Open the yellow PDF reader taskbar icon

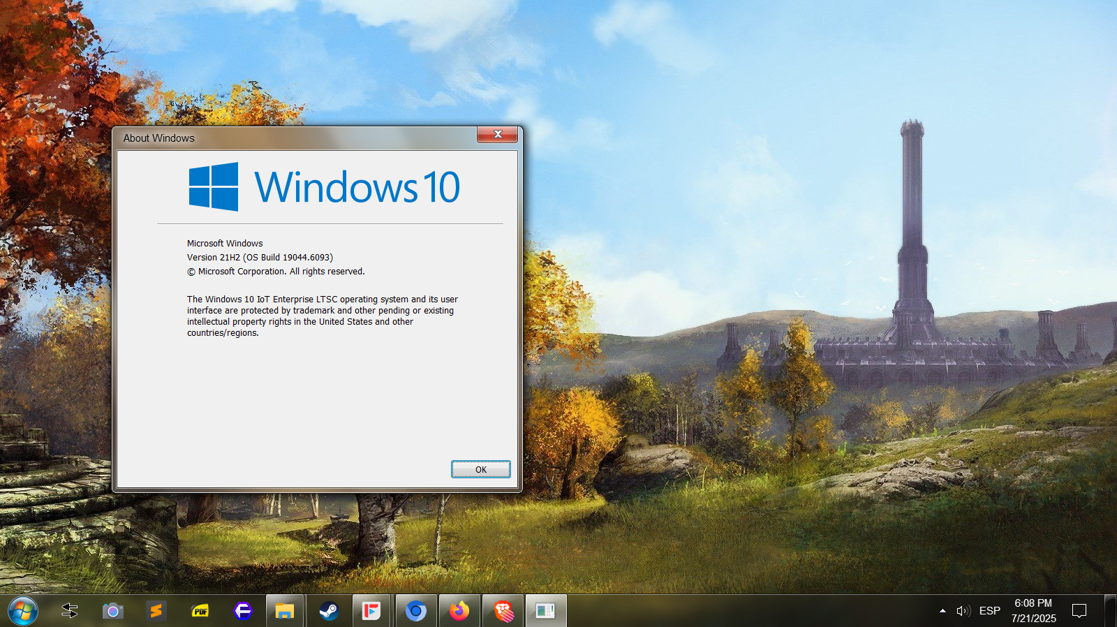(200, 611)
